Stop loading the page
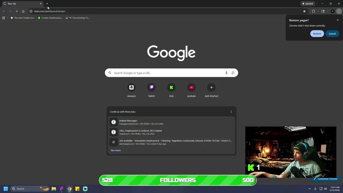This screenshot has height=193, width=343. [x=17, y=11]
